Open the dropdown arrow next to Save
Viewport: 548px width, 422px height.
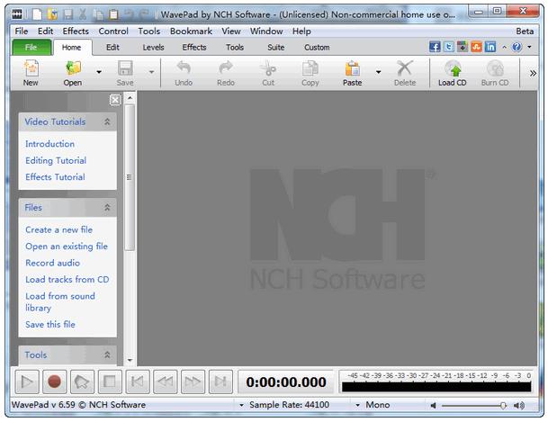[151, 72]
